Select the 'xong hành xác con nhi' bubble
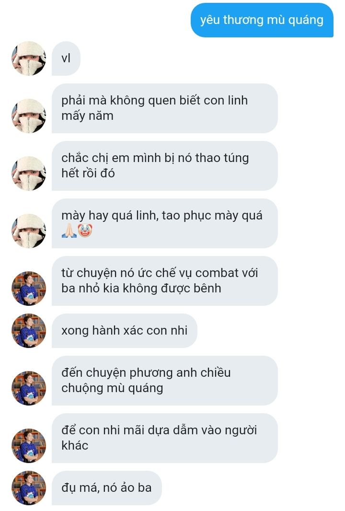The height and width of the screenshot is (511, 345). (125, 330)
